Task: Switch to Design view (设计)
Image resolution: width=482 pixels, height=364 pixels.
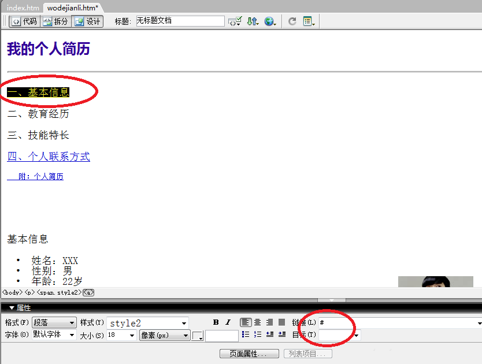Action: (x=88, y=21)
